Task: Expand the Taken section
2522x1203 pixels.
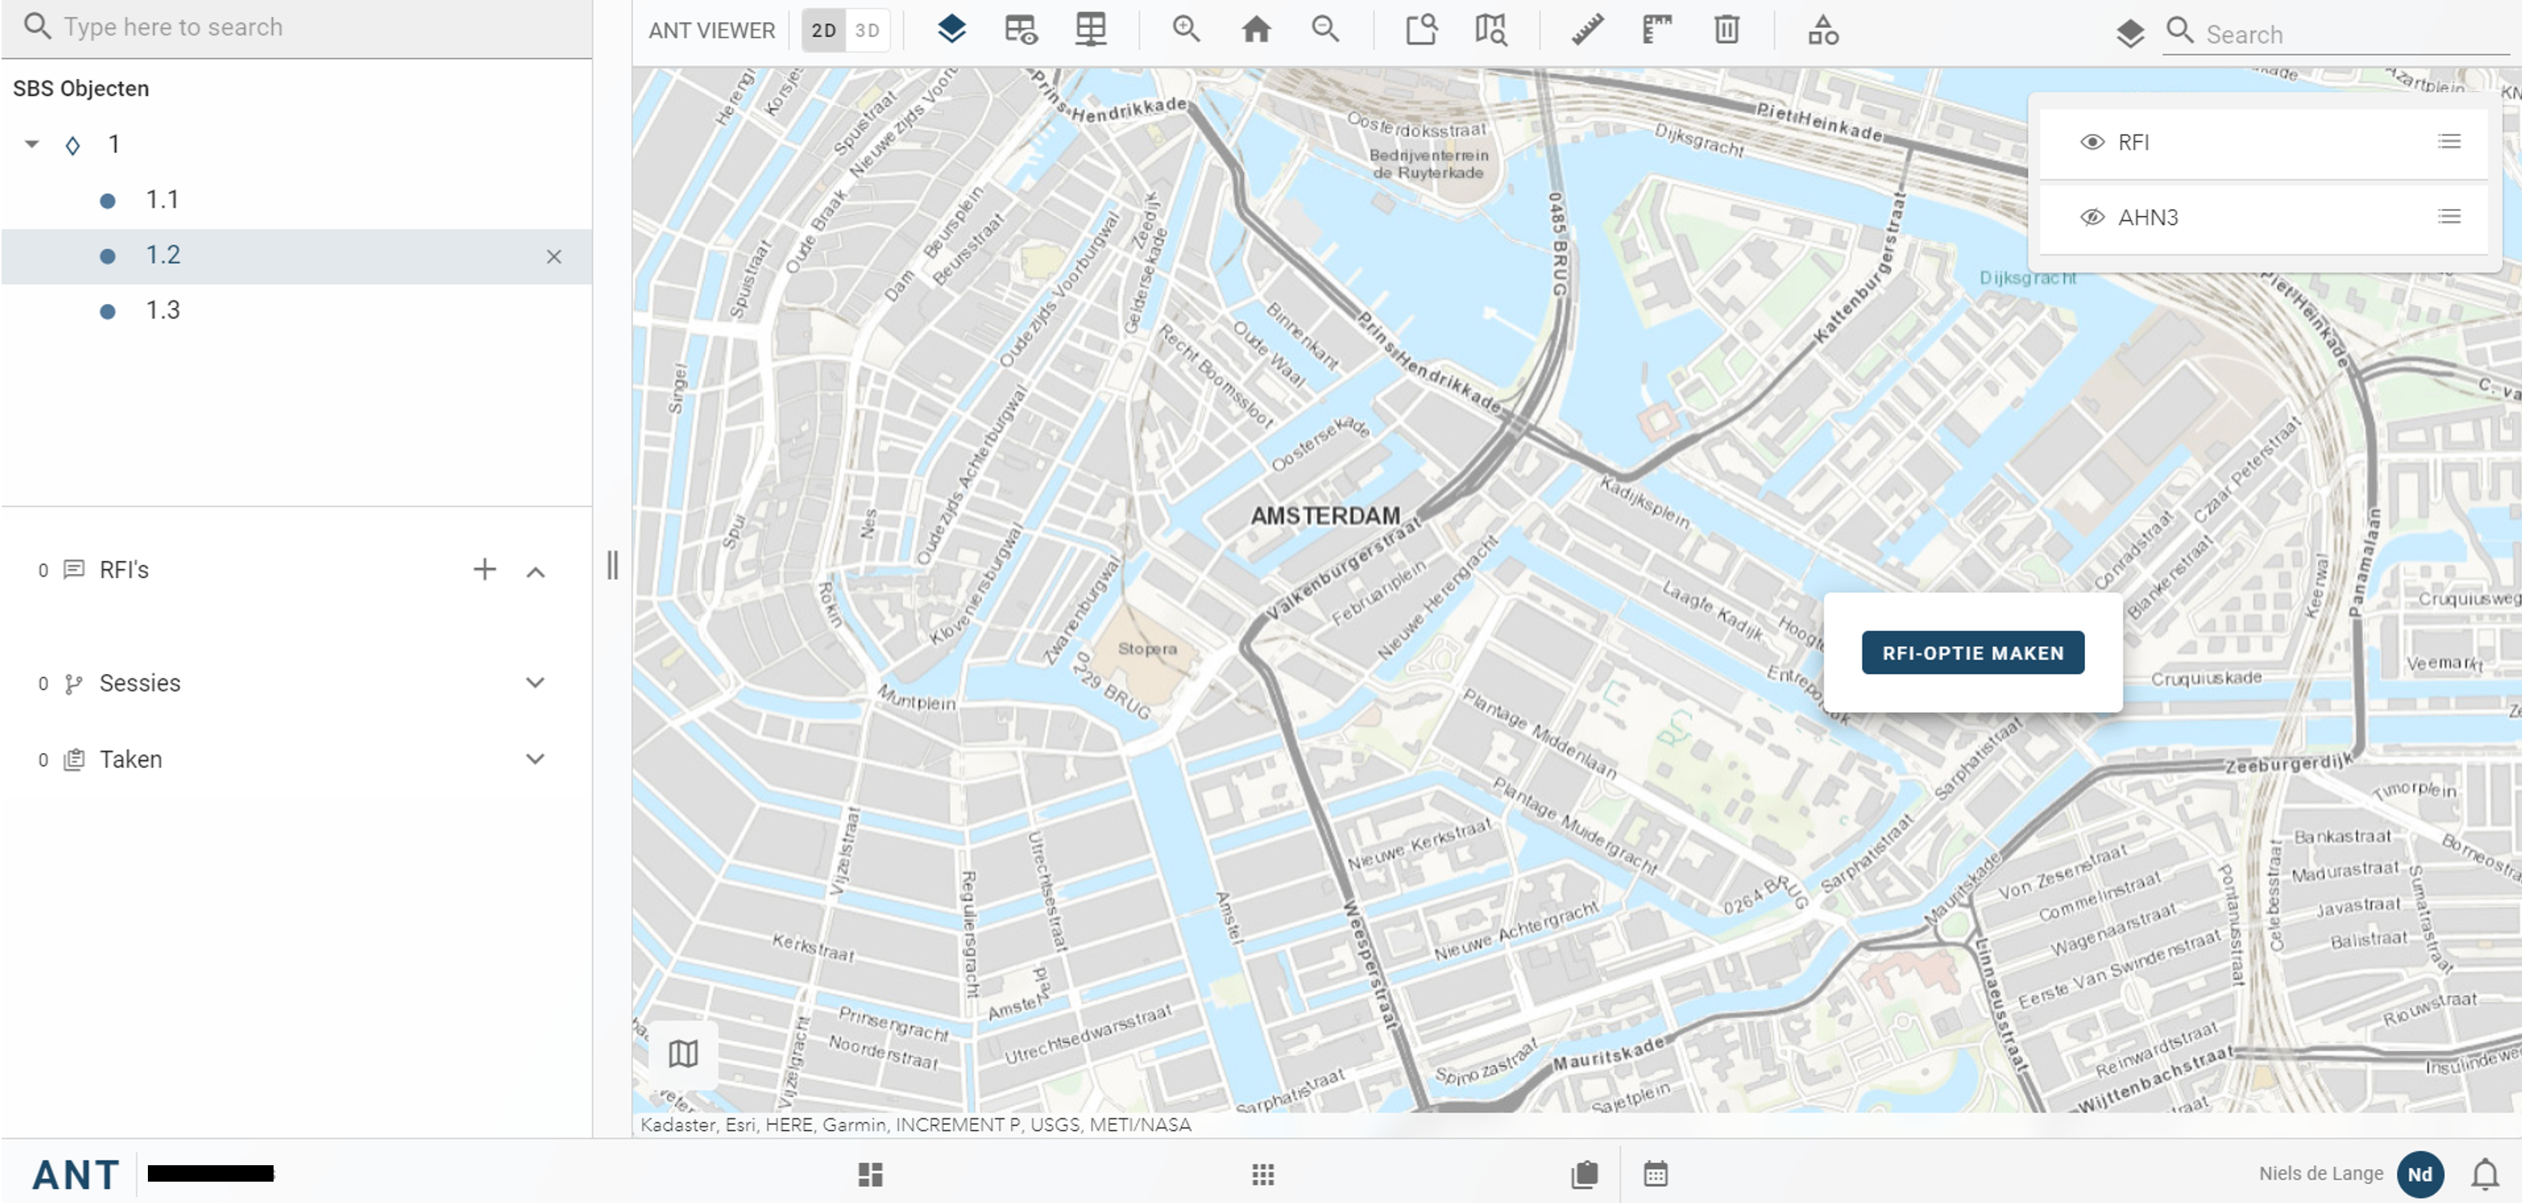Action: tap(535, 760)
